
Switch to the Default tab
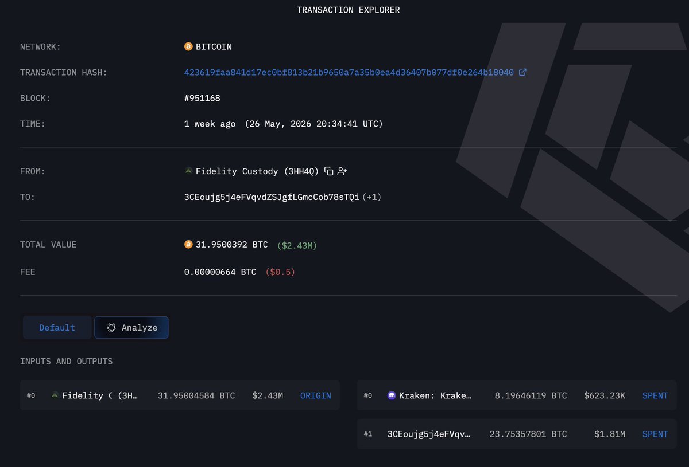[x=57, y=328]
